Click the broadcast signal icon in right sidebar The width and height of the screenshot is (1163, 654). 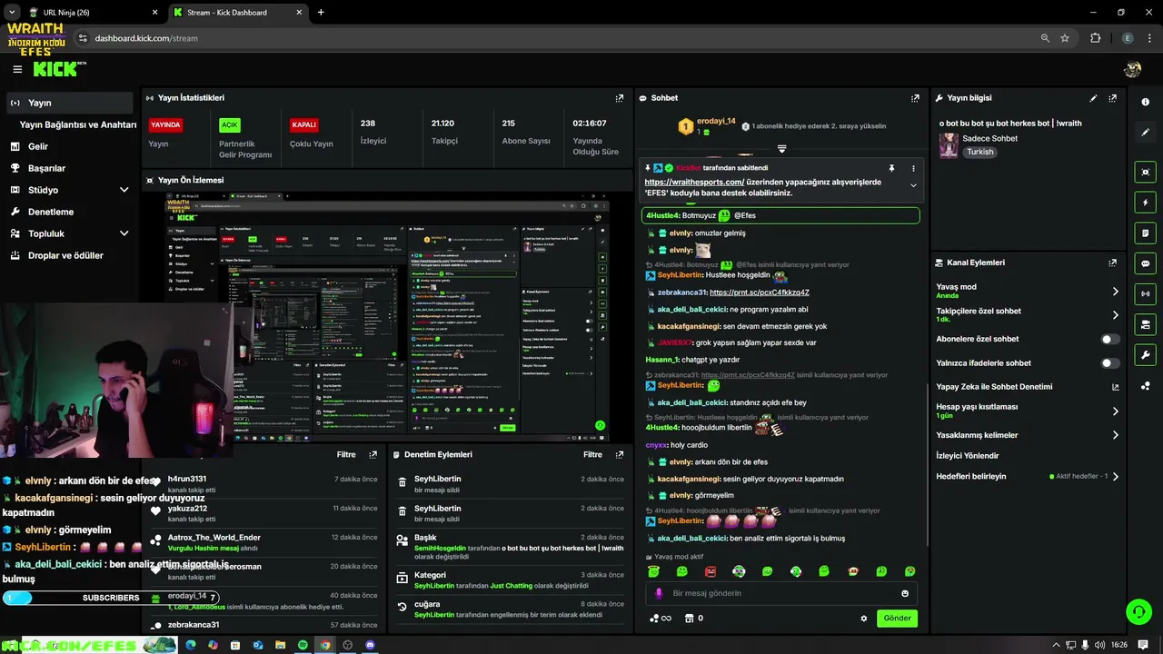(1145, 294)
